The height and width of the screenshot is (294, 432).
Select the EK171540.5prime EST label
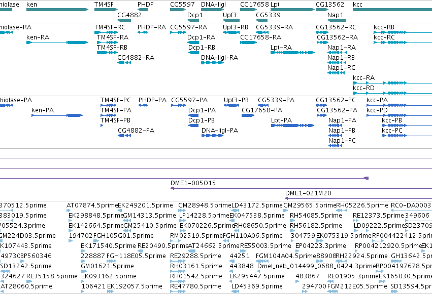[x=108, y=246]
